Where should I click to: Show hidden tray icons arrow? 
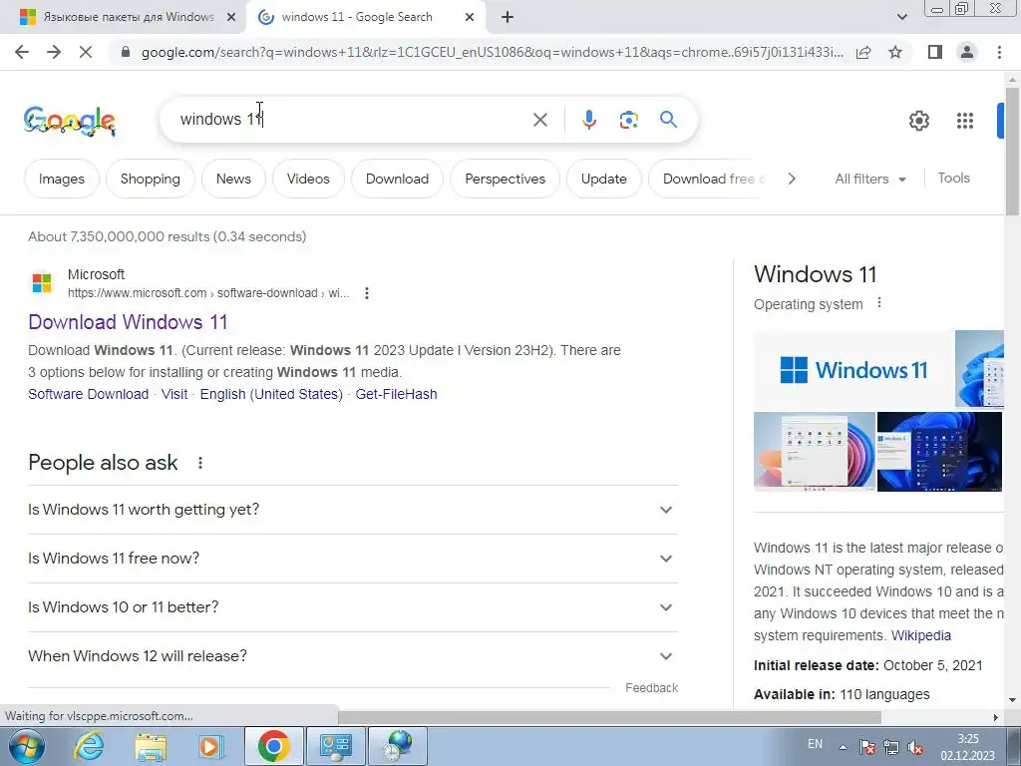(843, 747)
